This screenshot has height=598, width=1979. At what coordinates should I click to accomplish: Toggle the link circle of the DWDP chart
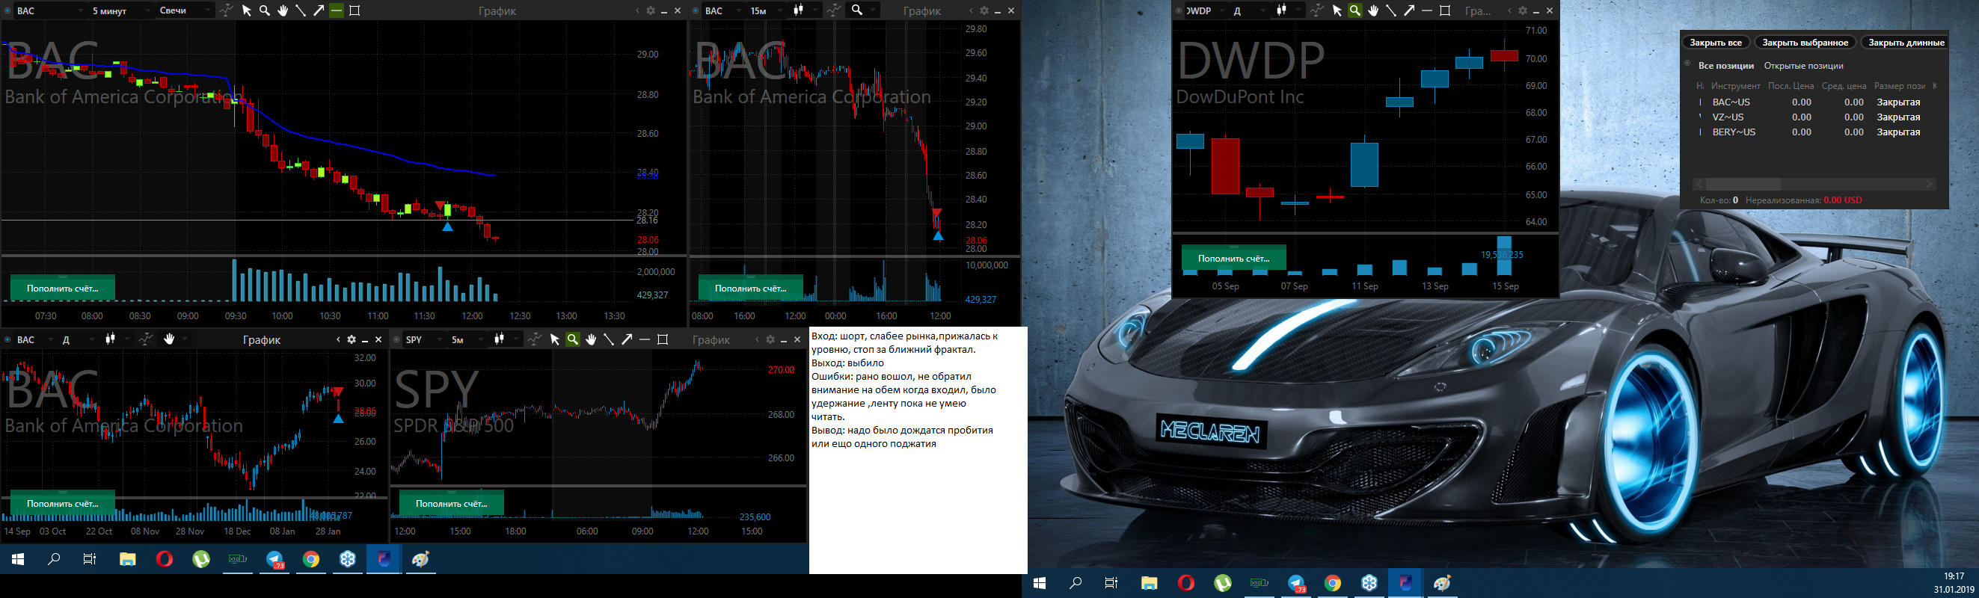[x=1179, y=10]
